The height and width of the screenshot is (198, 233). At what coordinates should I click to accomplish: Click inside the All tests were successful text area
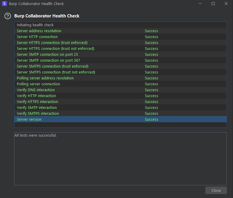point(120,159)
